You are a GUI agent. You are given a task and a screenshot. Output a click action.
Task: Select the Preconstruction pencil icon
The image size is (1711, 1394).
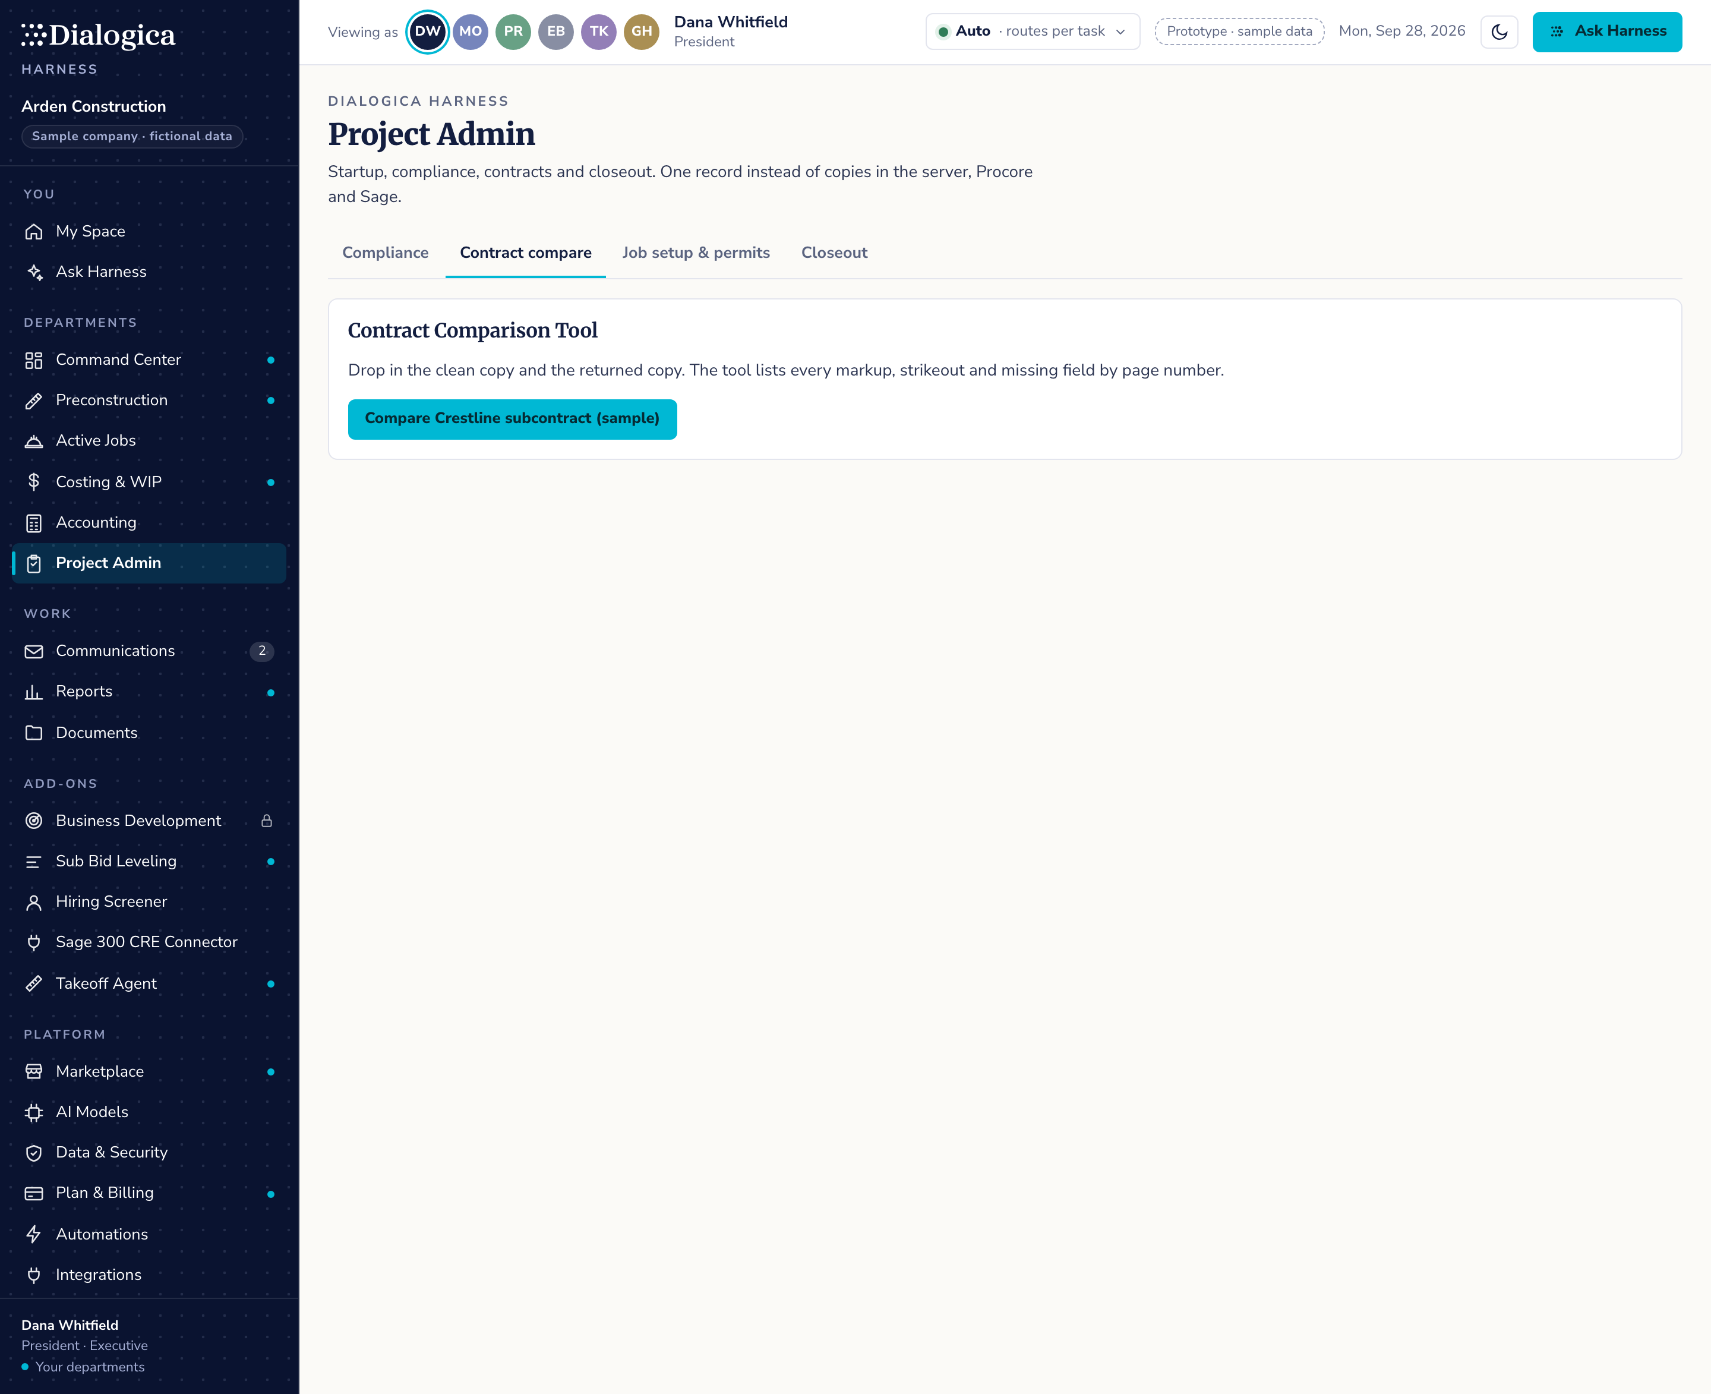pos(34,400)
